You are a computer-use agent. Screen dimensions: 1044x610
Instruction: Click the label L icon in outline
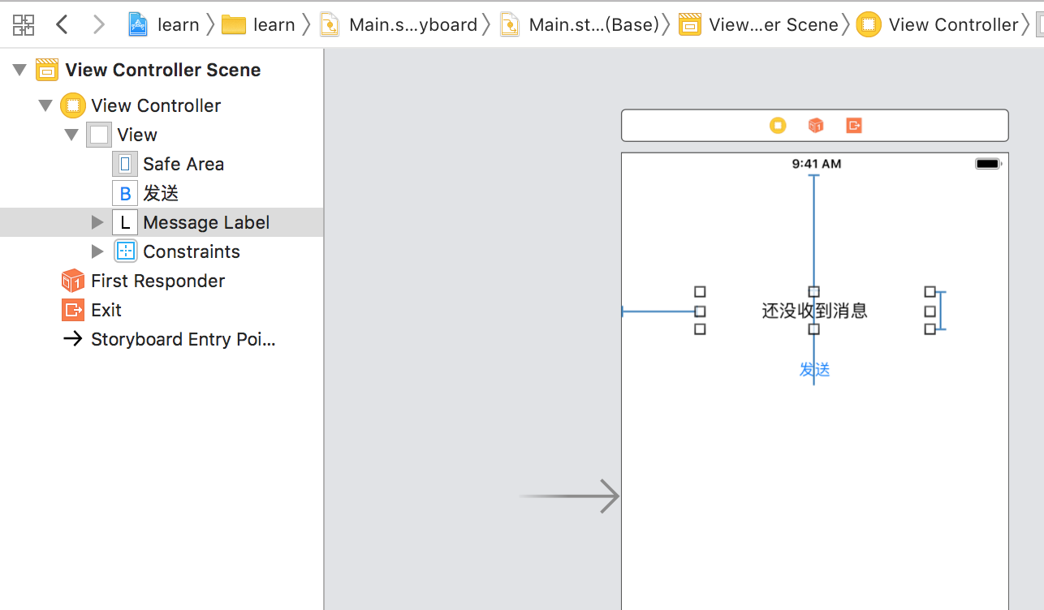125,222
